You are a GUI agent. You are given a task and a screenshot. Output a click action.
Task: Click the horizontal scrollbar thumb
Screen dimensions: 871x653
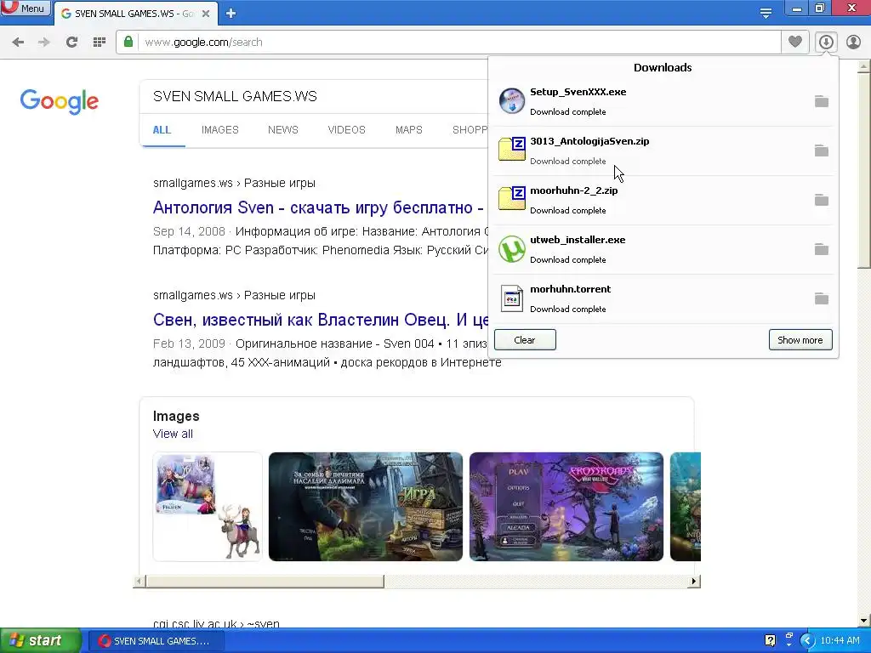[x=265, y=582]
